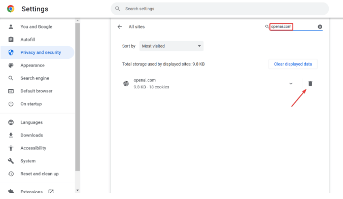Delete openai.com data with the trash icon
Screen dimensions: 343x199
click(310, 83)
